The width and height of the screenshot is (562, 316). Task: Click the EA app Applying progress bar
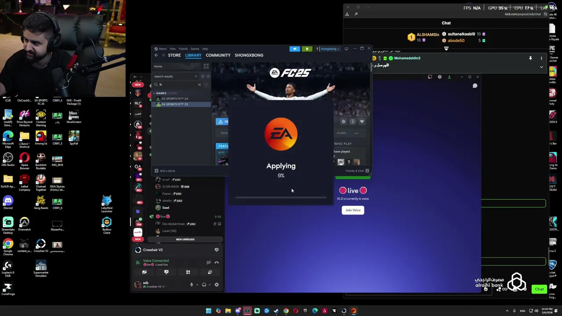point(281,197)
